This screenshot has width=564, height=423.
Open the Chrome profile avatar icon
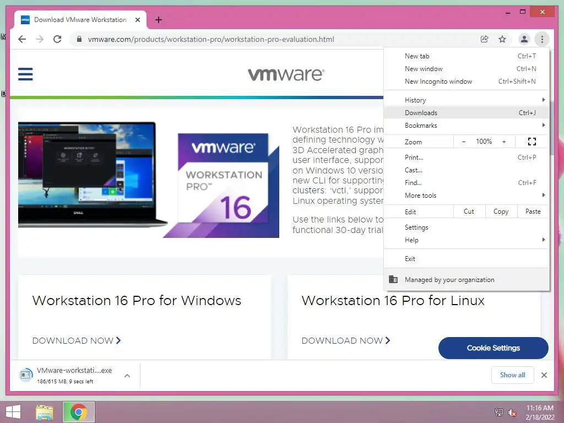tap(524, 39)
